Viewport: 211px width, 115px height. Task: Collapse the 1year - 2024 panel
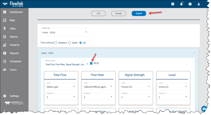click(x=194, y=53)
